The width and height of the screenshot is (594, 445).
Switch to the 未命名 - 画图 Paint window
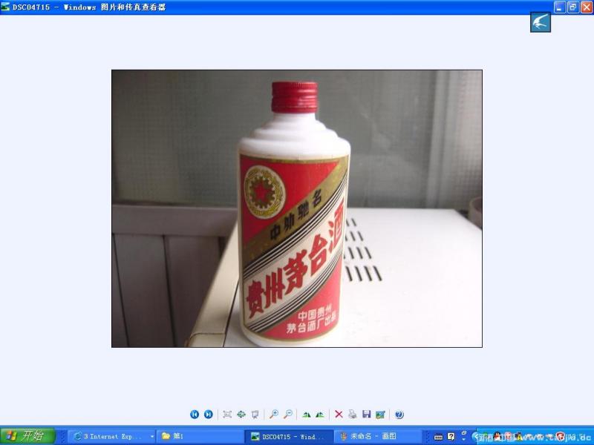(x=379, y=436)
